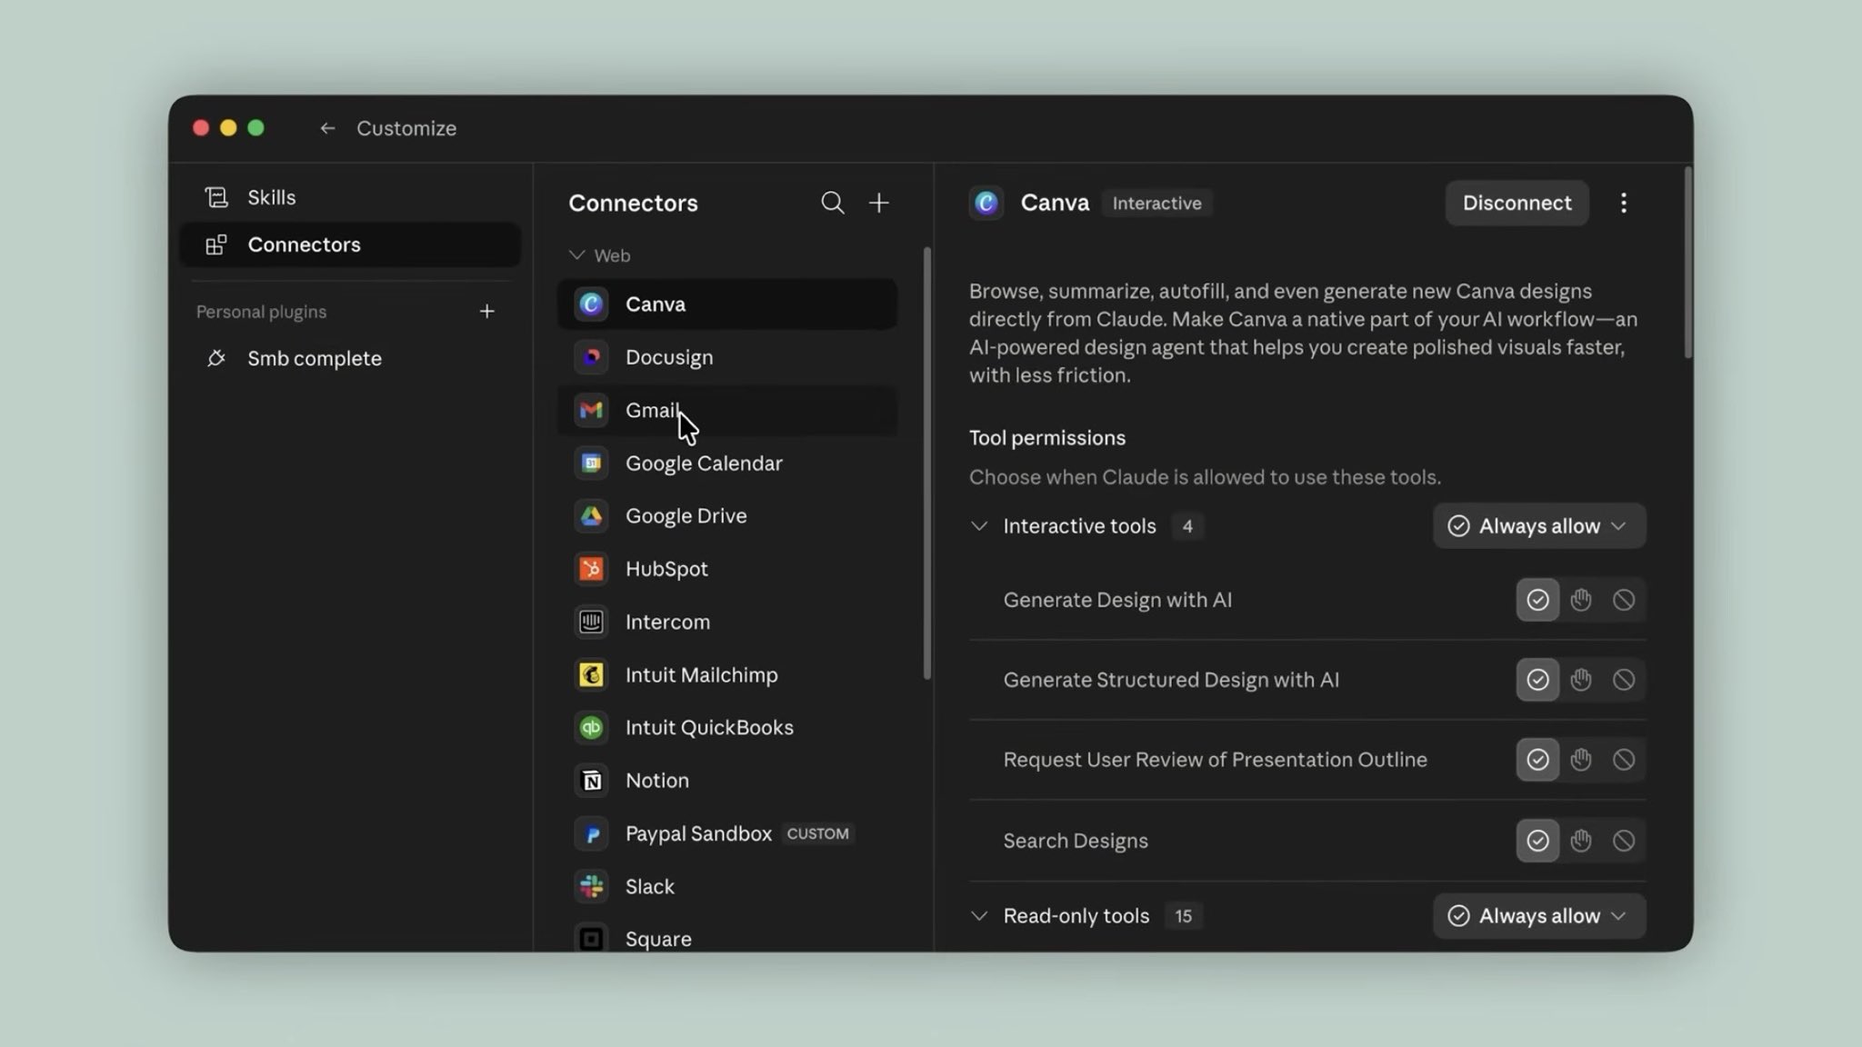Image resolution: width=1862 pixels, height=1047 pixels.
Task: Click the Paypal Sandbox P icon
Action: (591, 833)
